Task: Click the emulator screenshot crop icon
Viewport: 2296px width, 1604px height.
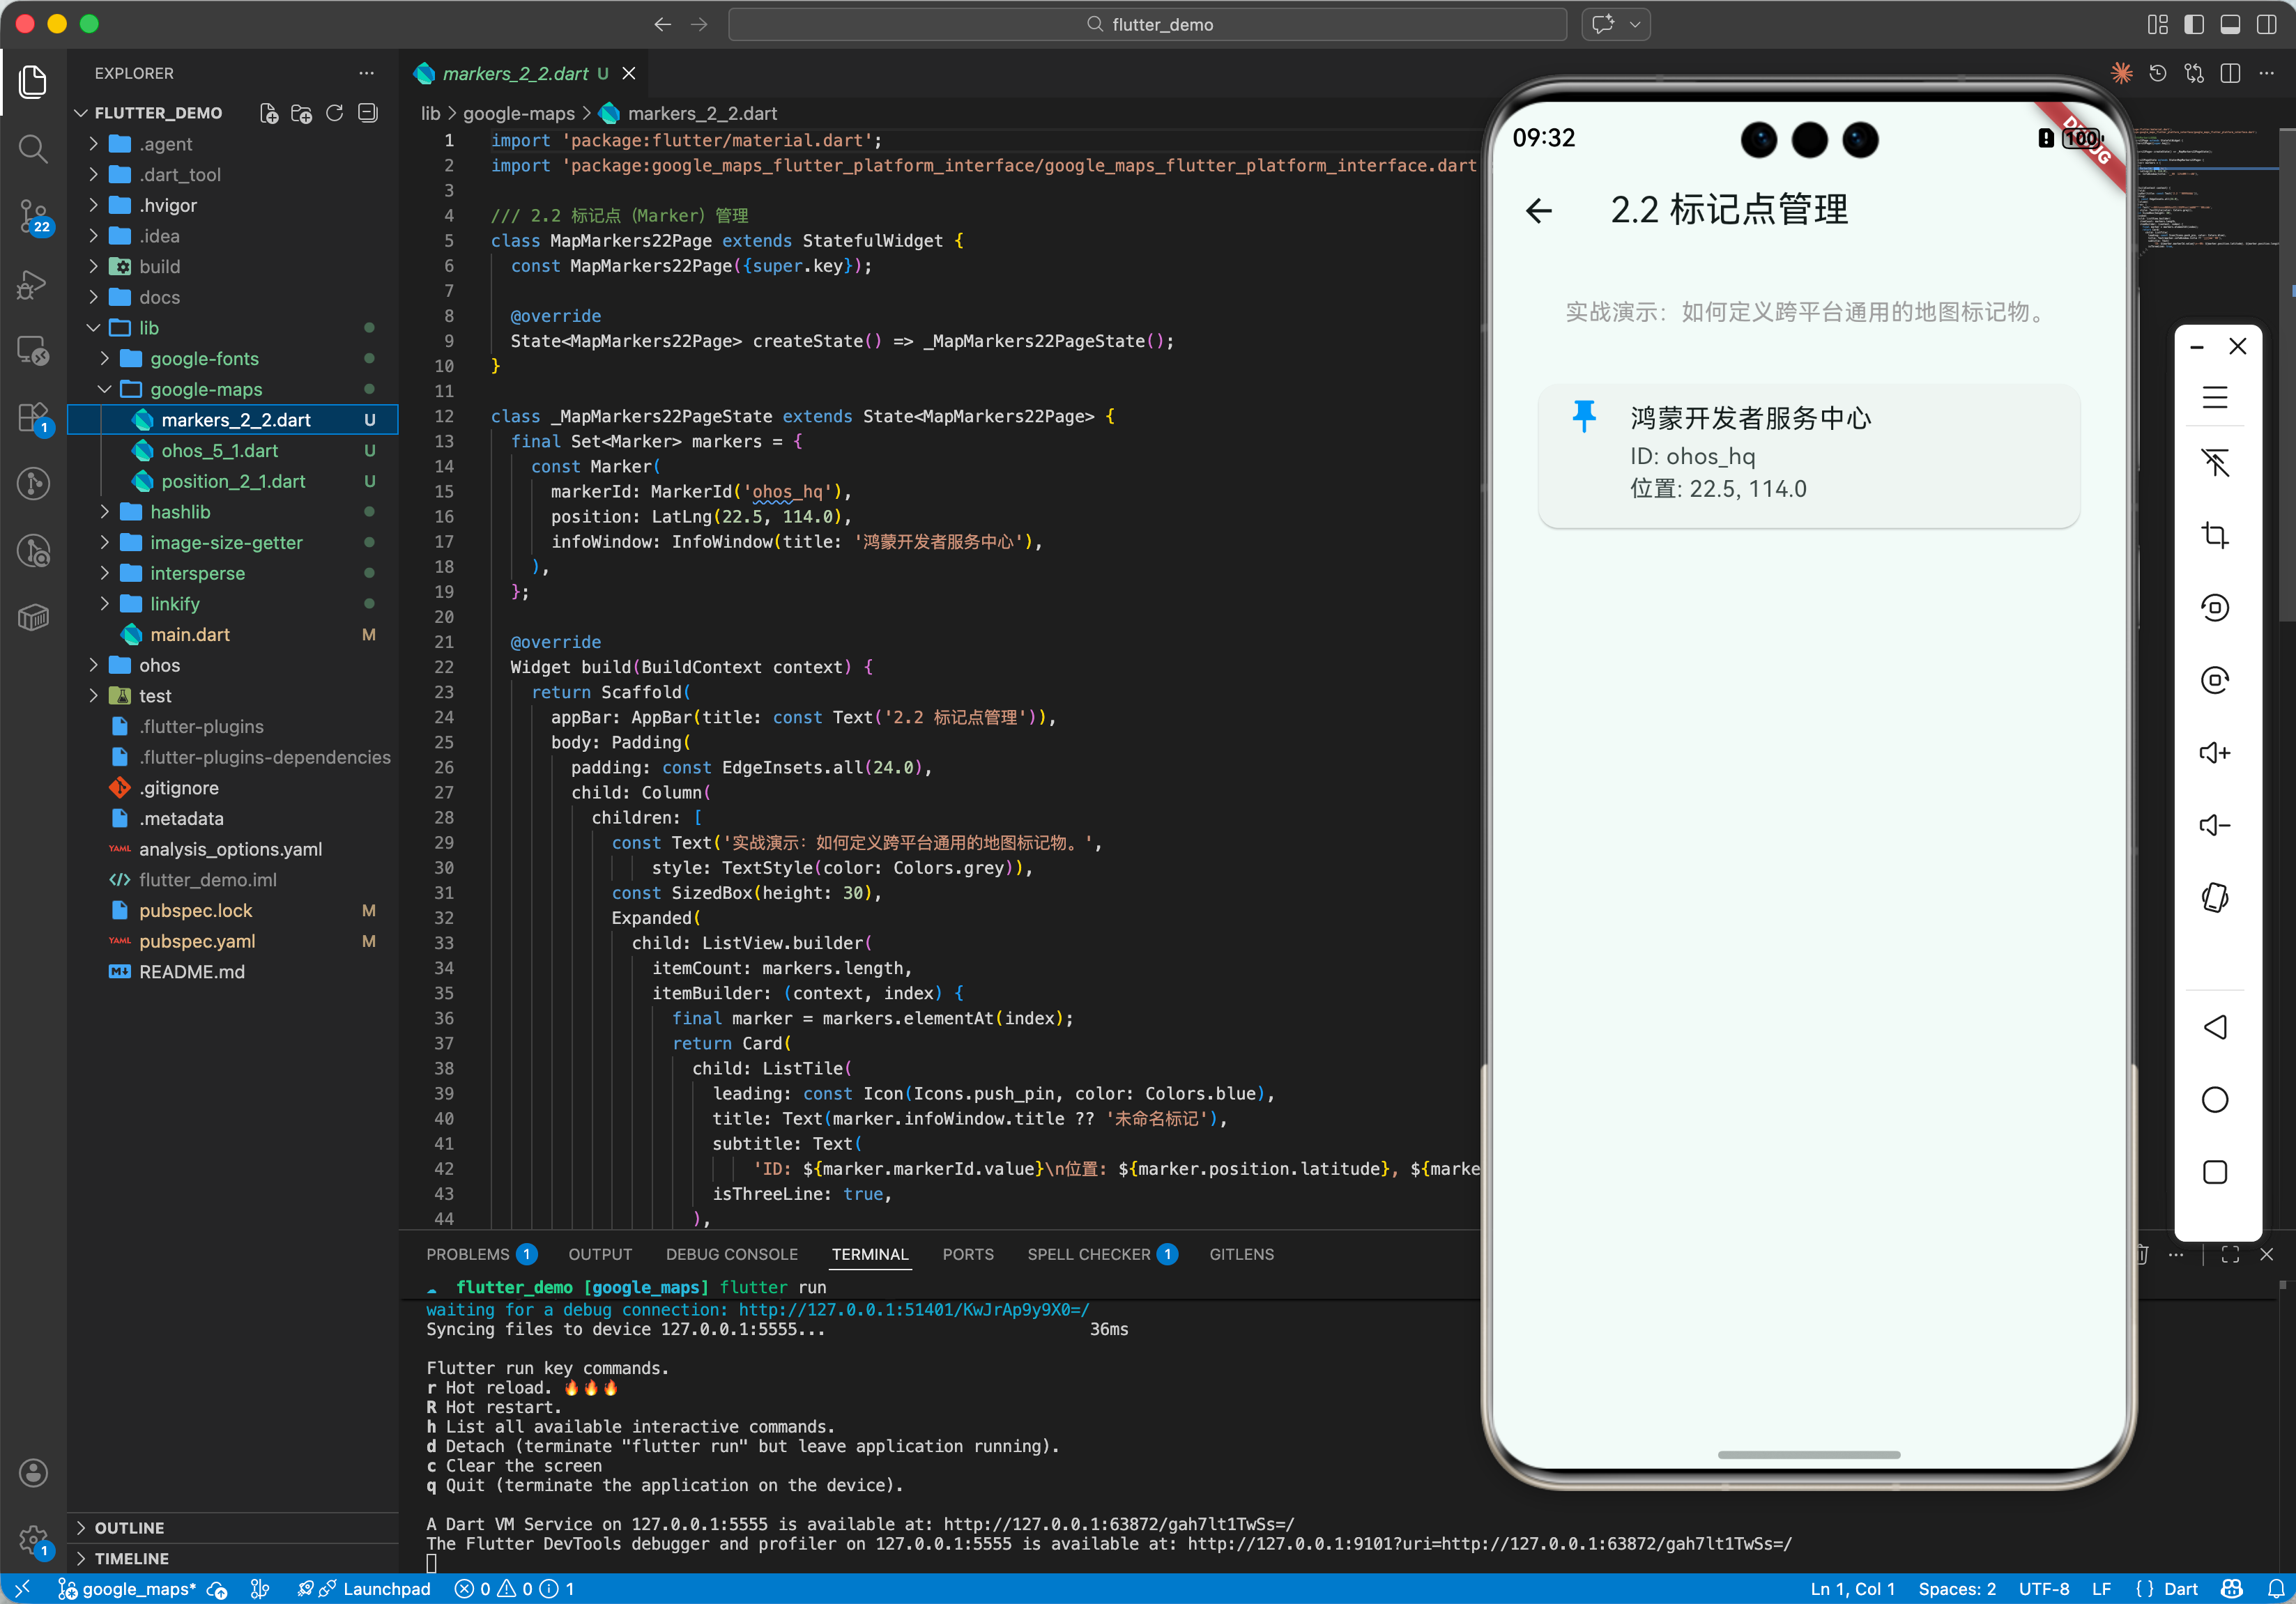Action: click(2214, 536)
